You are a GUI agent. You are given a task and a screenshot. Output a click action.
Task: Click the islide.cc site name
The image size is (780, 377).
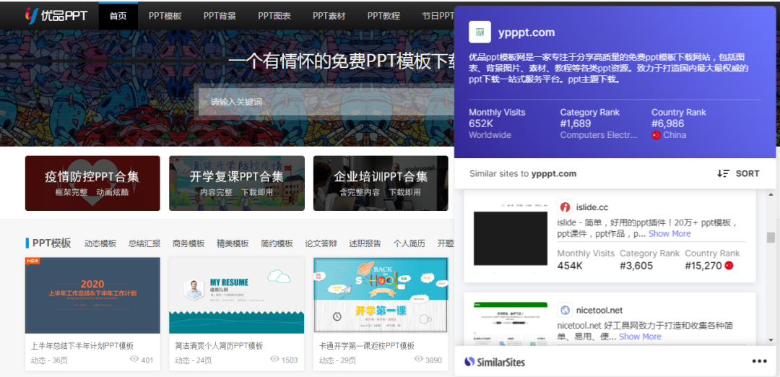coord(592,207)
